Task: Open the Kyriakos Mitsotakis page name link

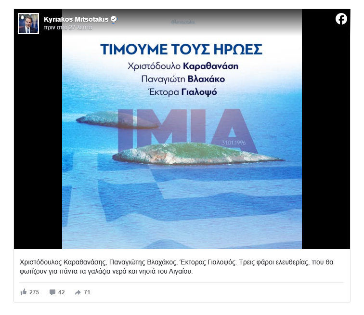Action: click(76, 19)
